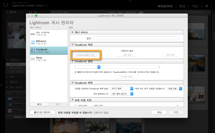Image resolution: width=215 pixels, height=133 pixels.
Task: Collapse the 탐색기 navigator panel
Action: tap(7, 12)
